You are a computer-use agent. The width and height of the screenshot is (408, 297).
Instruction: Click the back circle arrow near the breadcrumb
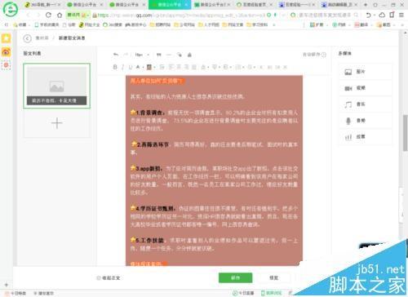(27, 38)
